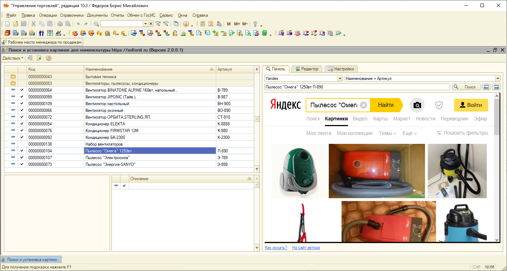
Task: Click the question mark help icon below title
Action: coord(49,58)
